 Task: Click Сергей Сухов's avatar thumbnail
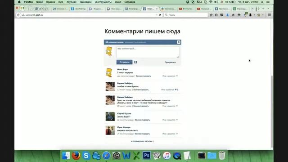tap(110, 117)
